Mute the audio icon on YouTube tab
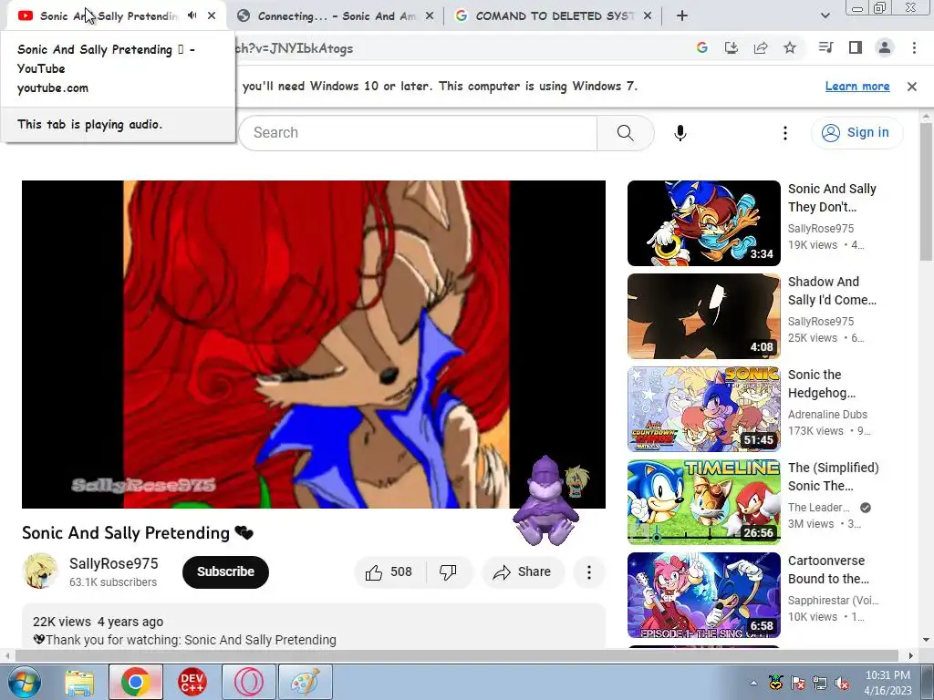 pos(192,15)
